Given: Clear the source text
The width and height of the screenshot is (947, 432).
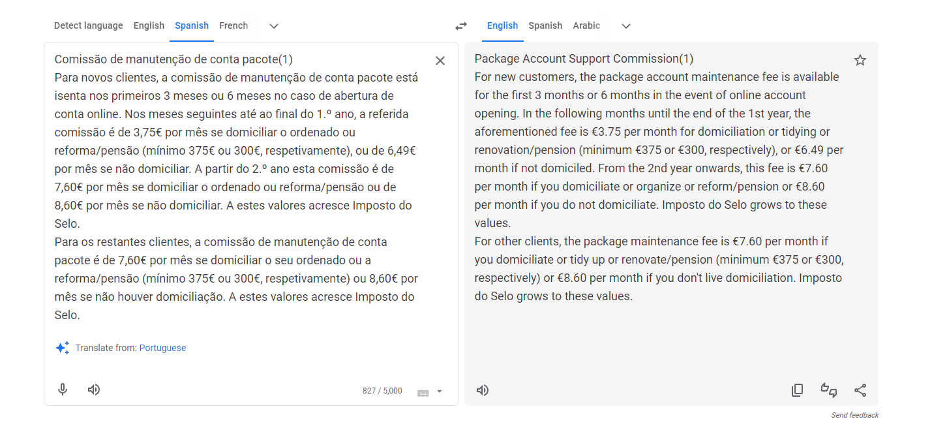Looking at the screenshot, I should [x=440, y=61].
